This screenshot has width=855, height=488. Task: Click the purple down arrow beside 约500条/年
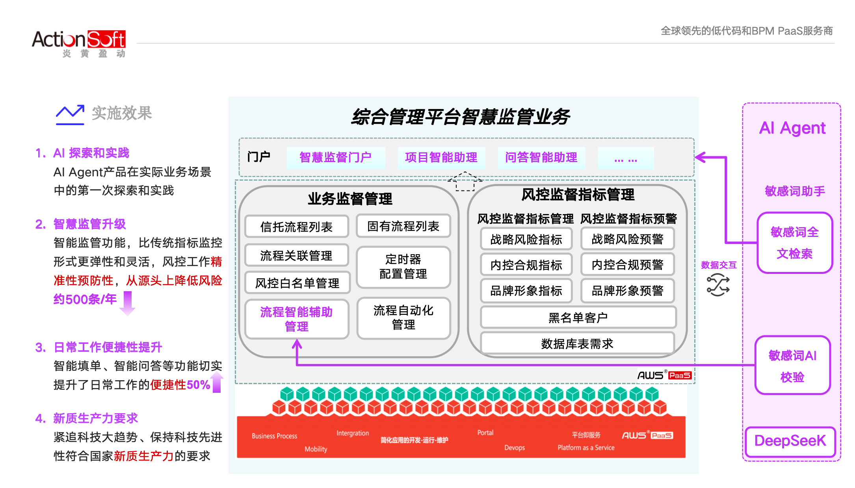pyautogui.click(x=127, y=303)
